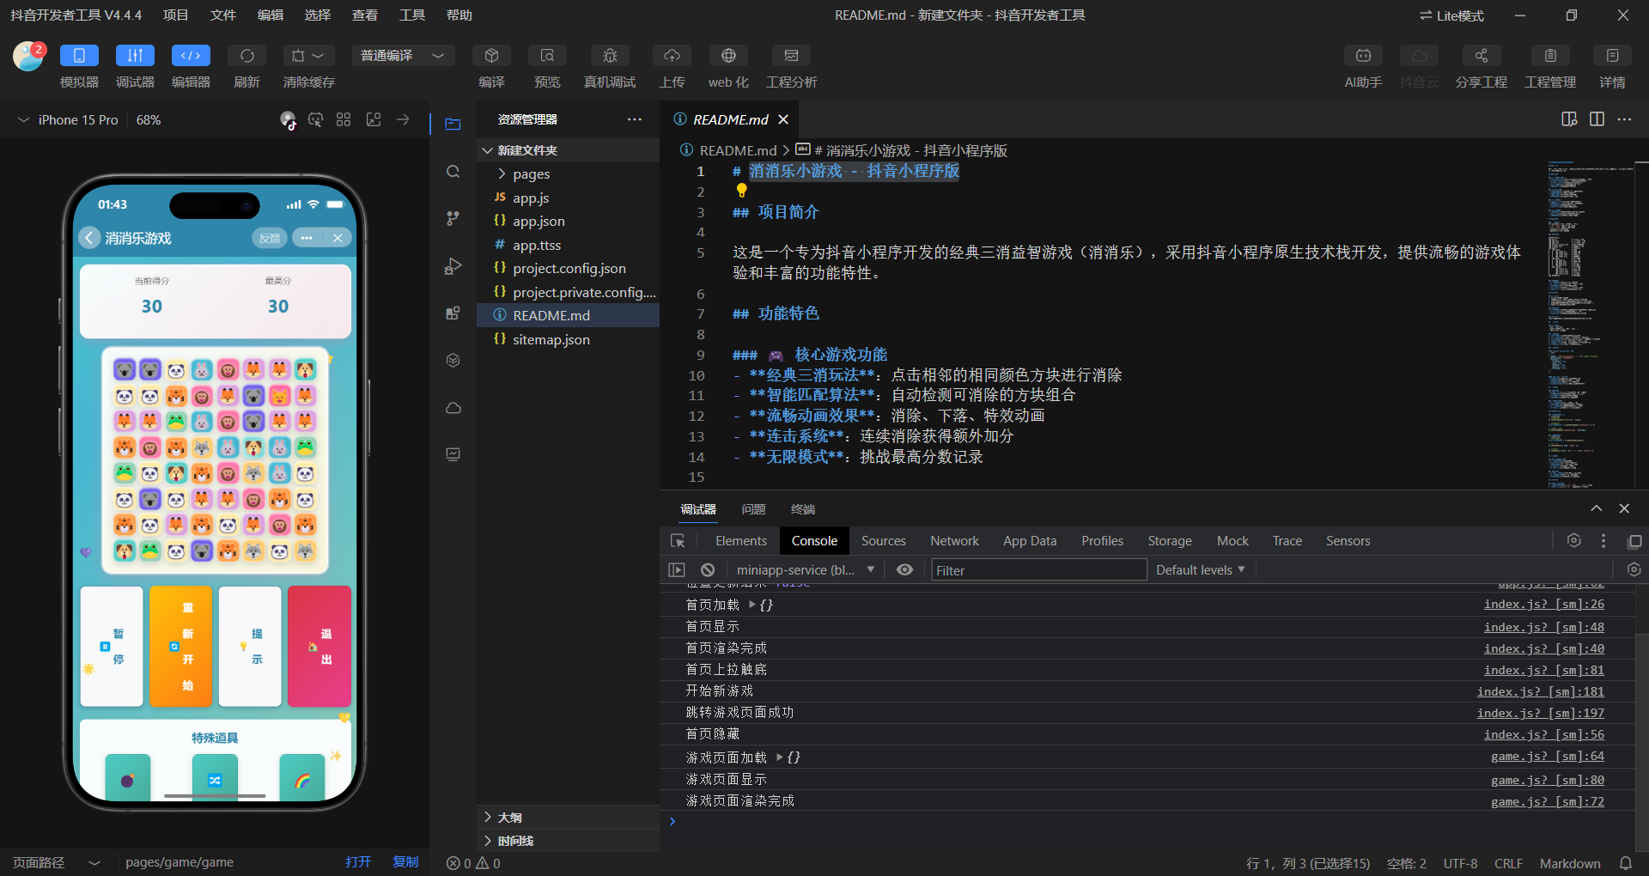Click the clear console icon
This screenshot has height=876, width=1649.
pyautogui.click(x=708, y=570)
